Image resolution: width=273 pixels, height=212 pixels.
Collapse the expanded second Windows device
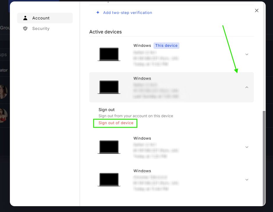point(247,87)
